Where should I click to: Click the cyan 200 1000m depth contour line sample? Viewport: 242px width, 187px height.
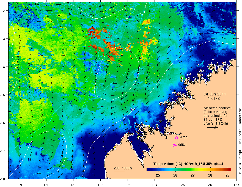(119, 171)
